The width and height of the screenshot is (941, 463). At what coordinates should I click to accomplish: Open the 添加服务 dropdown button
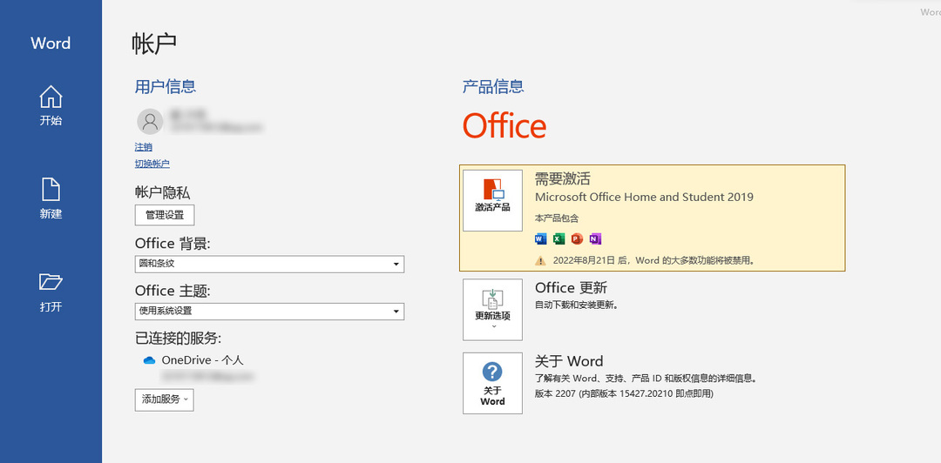(165, 399)
